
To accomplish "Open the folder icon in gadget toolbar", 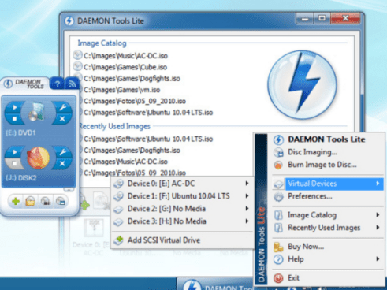I will click(31, 202).
